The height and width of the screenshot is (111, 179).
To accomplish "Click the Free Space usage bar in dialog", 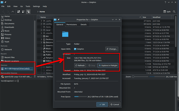I will coord(80,97).
